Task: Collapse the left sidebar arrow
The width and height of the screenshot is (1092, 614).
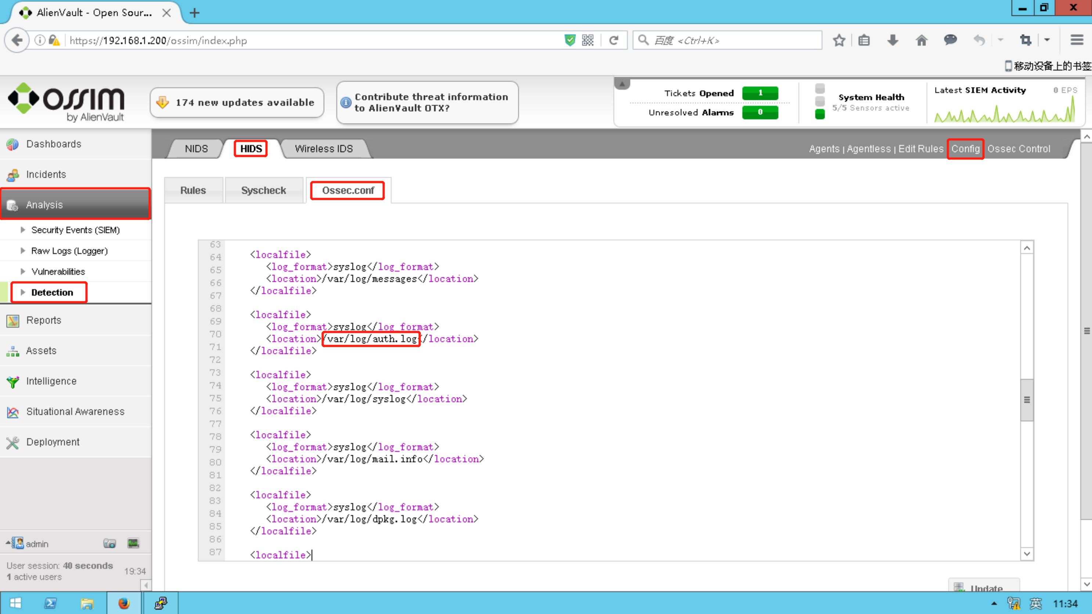Action: tap(145, 586)
